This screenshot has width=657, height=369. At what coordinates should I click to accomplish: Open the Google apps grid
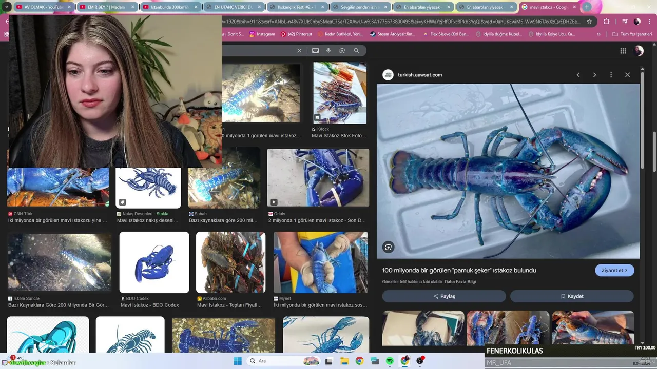coord(623,51)
